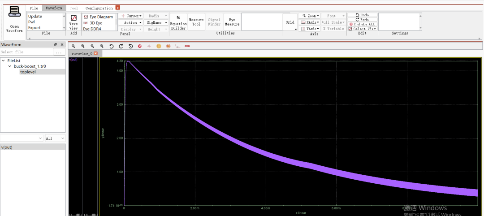Image resolution: width=484 pixels, height=216 pixels.
Task: Click the ribbon horizontal scroll left arrow
Action: [x=30, y=38]
